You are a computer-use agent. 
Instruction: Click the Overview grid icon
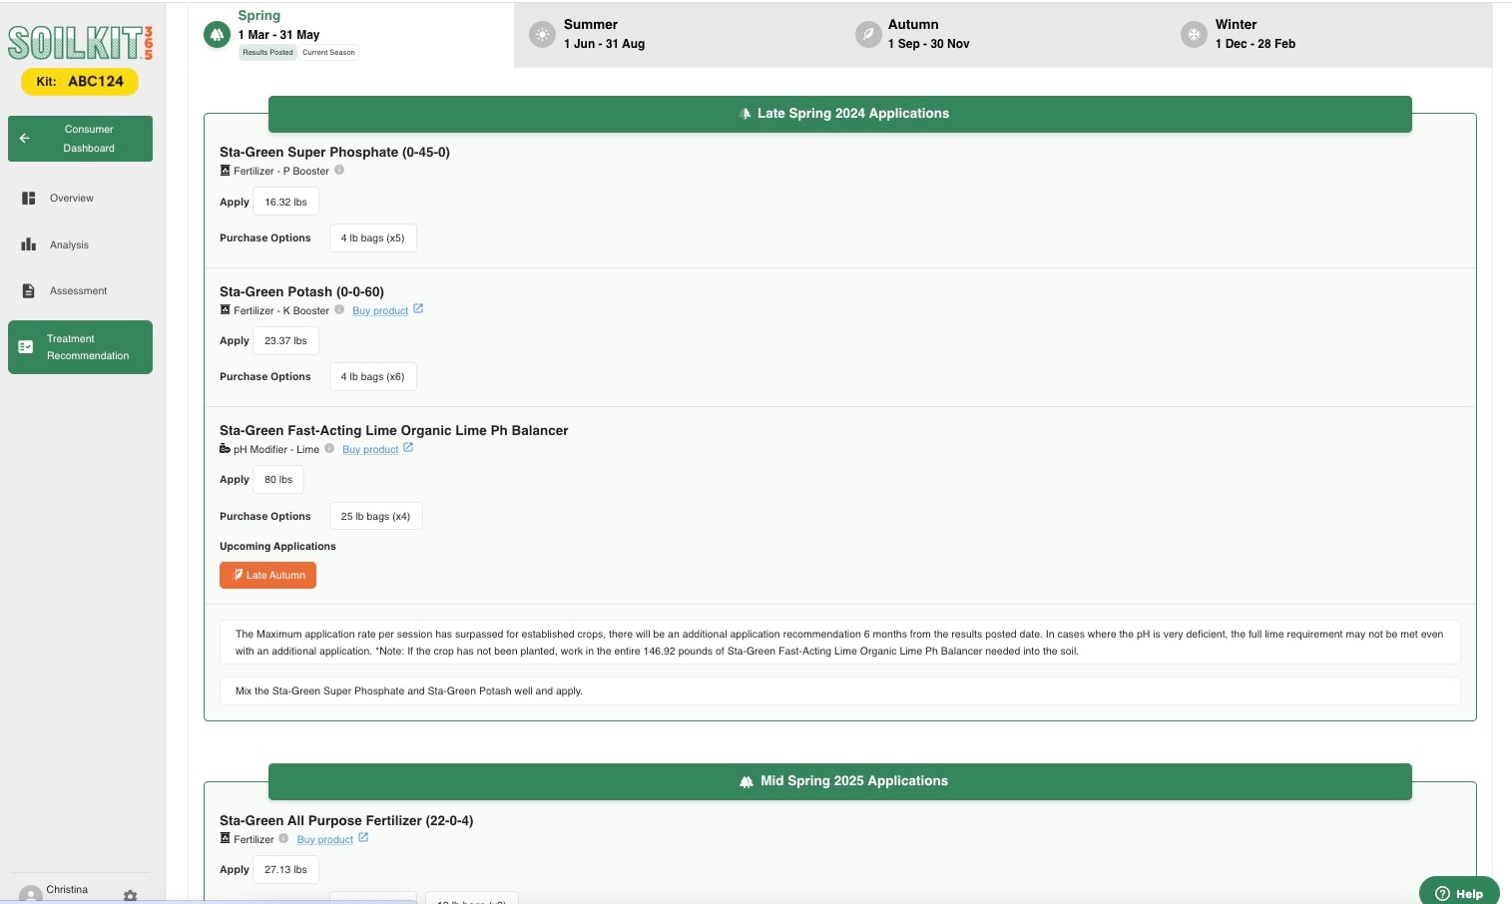coord(29,198)
